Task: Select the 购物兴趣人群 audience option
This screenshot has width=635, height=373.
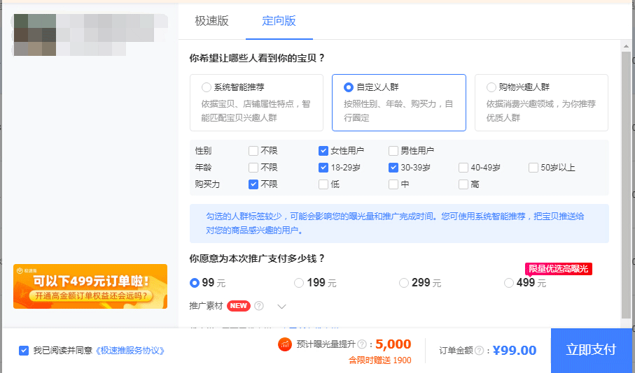Action: (491, 87)
